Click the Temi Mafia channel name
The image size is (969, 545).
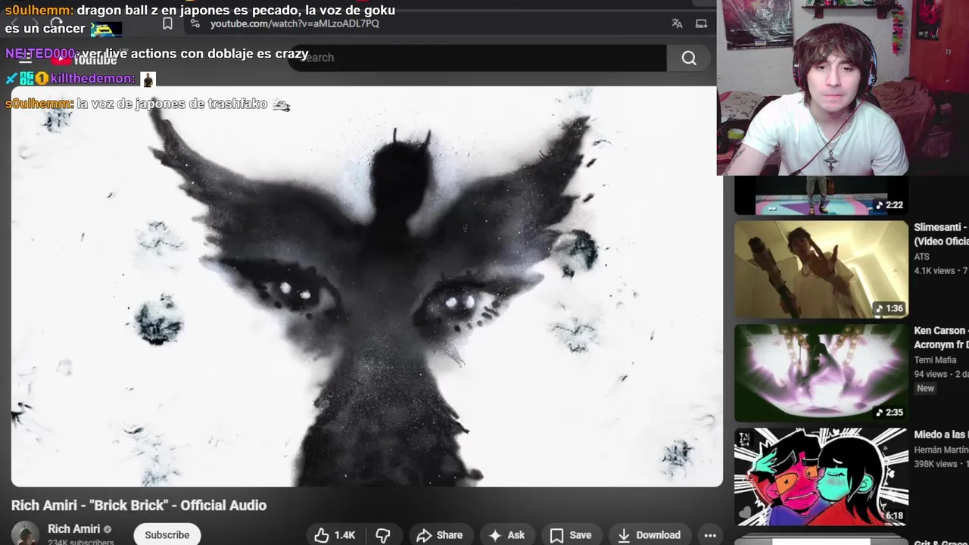click(x=935, y=360)
